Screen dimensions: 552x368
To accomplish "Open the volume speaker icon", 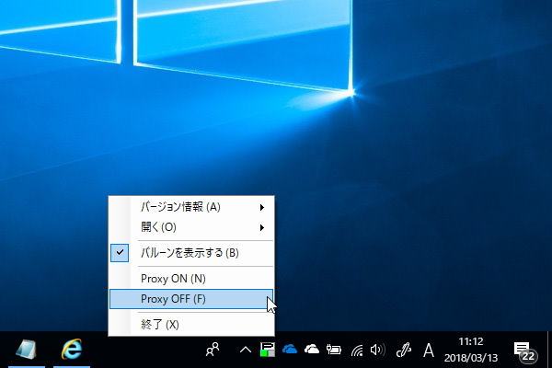I will pyautogui.click(x=378, y=350).
